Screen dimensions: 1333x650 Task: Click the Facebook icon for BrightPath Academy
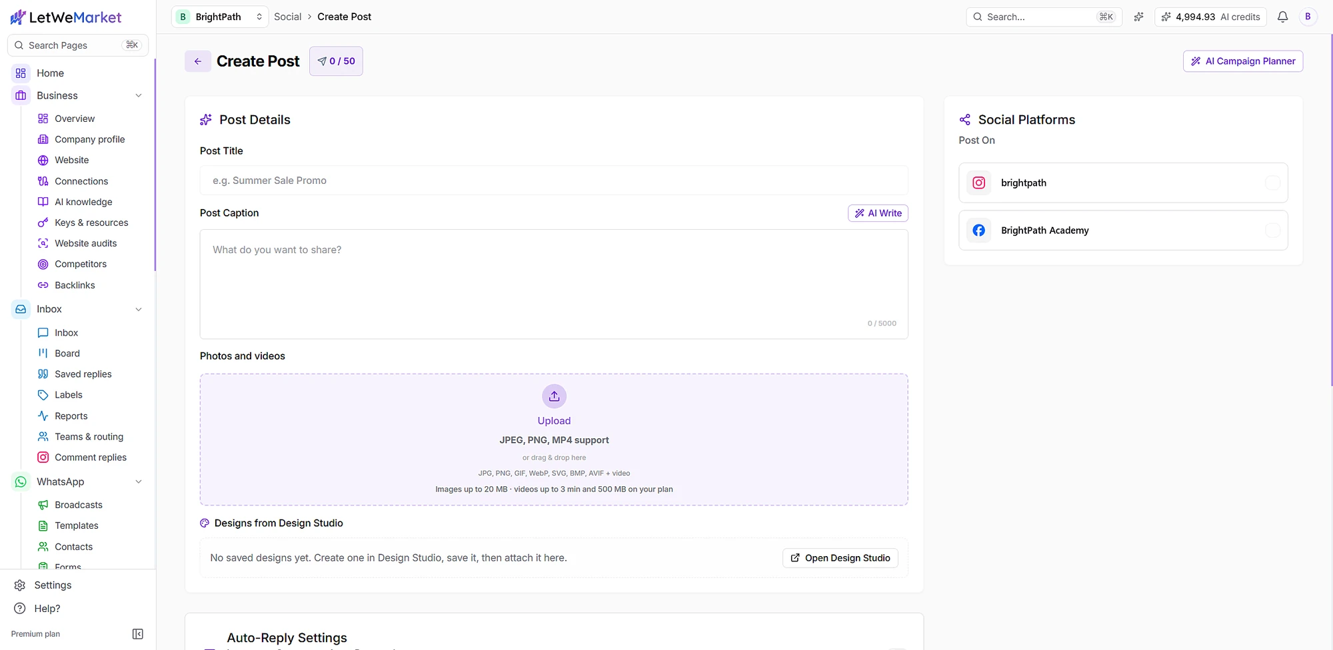[x=978, y=230]
